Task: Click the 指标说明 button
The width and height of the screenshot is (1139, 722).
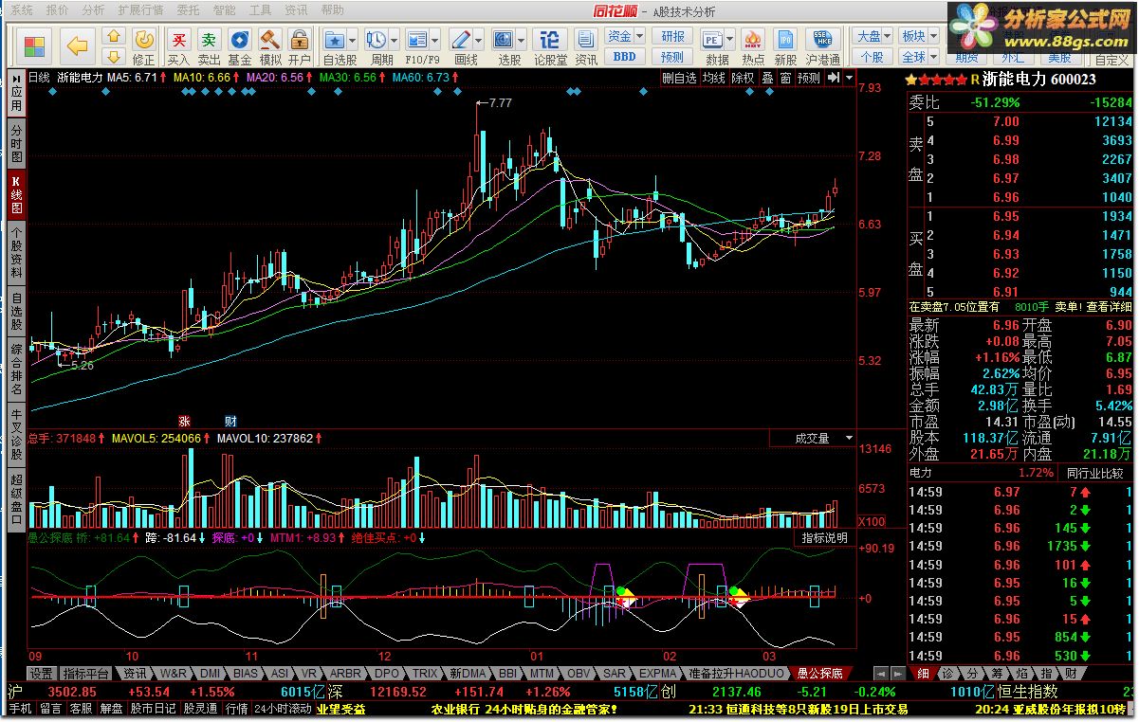Action: click(x=824, y=537)
